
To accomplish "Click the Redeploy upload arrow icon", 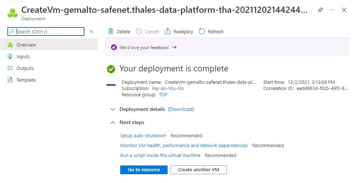I will point(168,31).
